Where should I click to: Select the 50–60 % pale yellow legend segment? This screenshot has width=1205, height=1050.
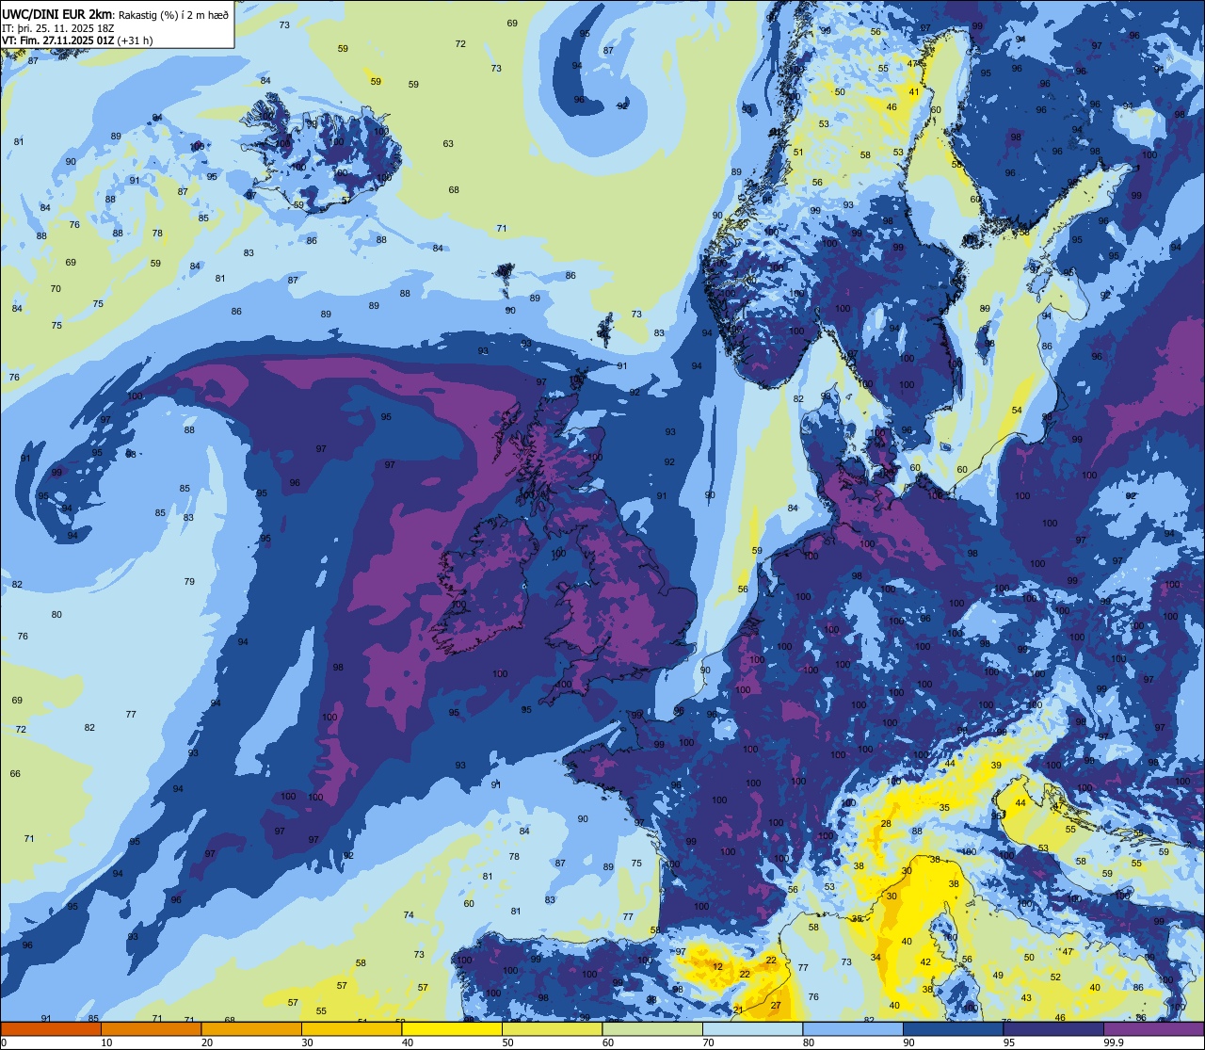pos(552,1028)
